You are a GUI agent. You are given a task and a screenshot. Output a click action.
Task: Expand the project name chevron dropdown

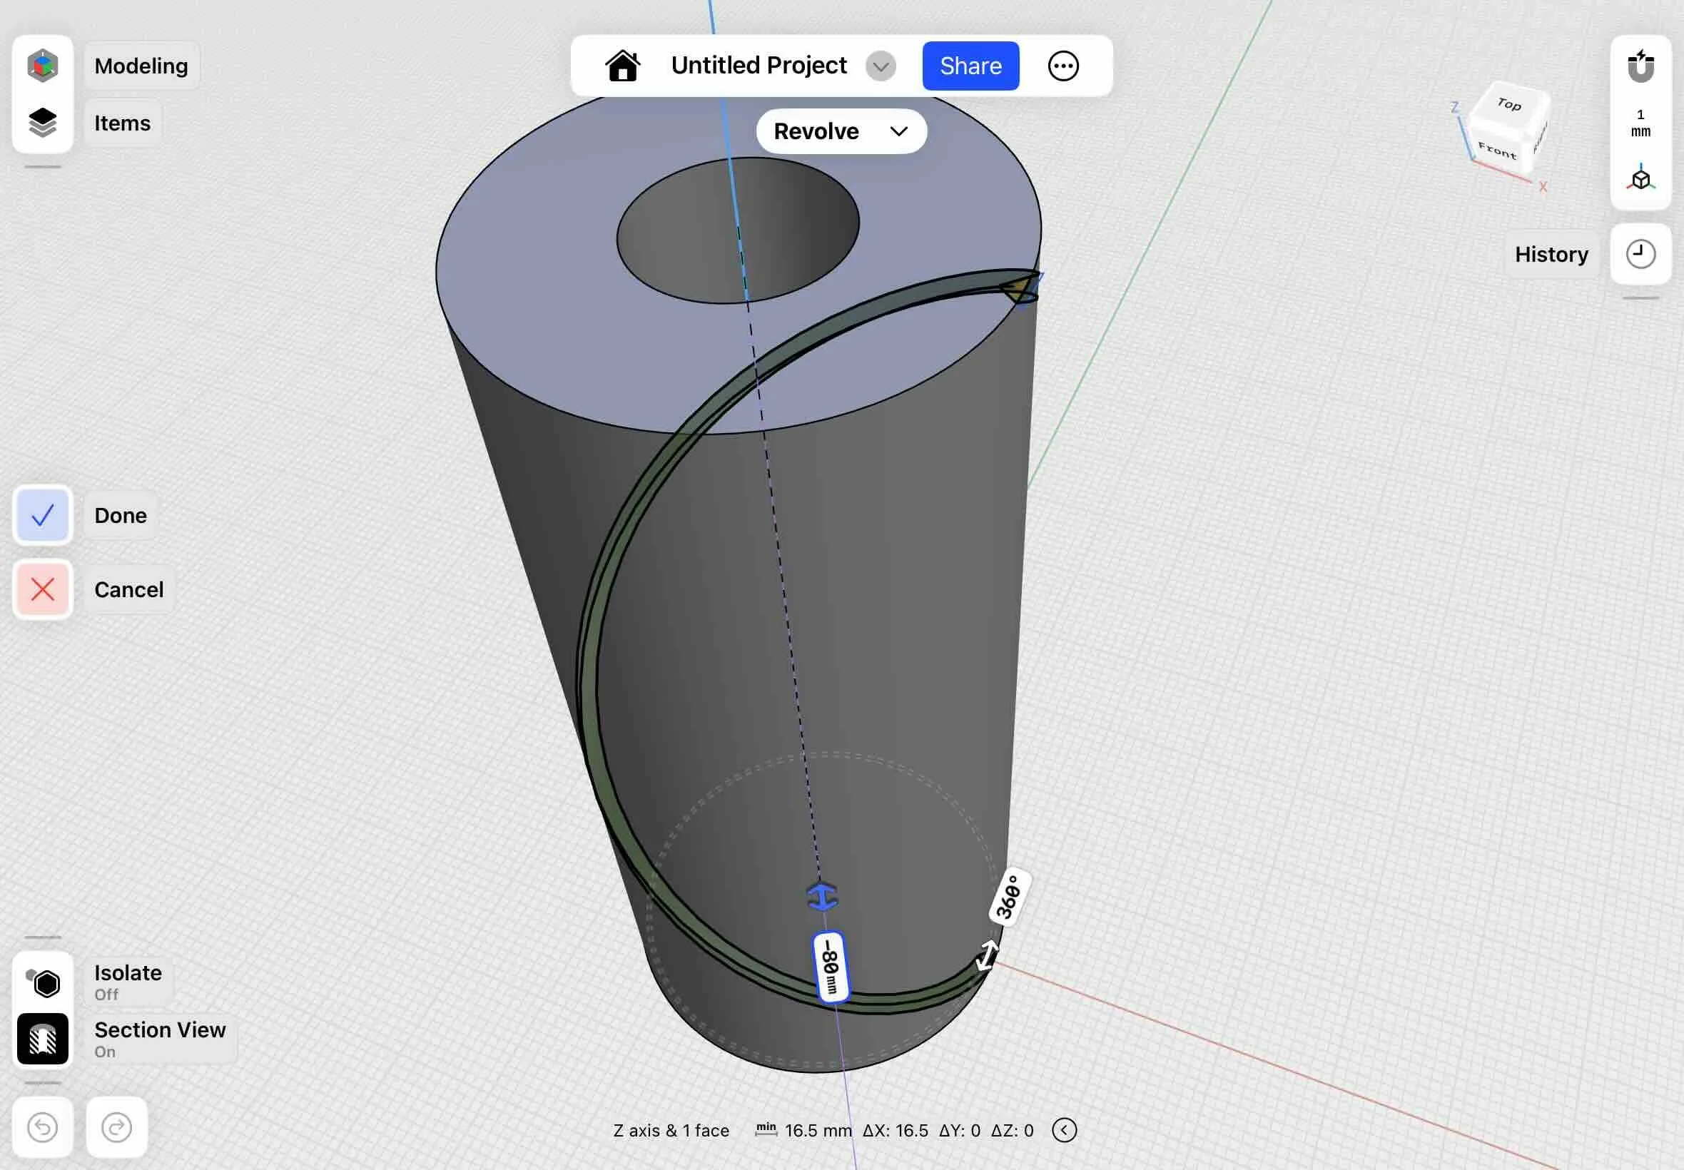[x=880, y=67]
